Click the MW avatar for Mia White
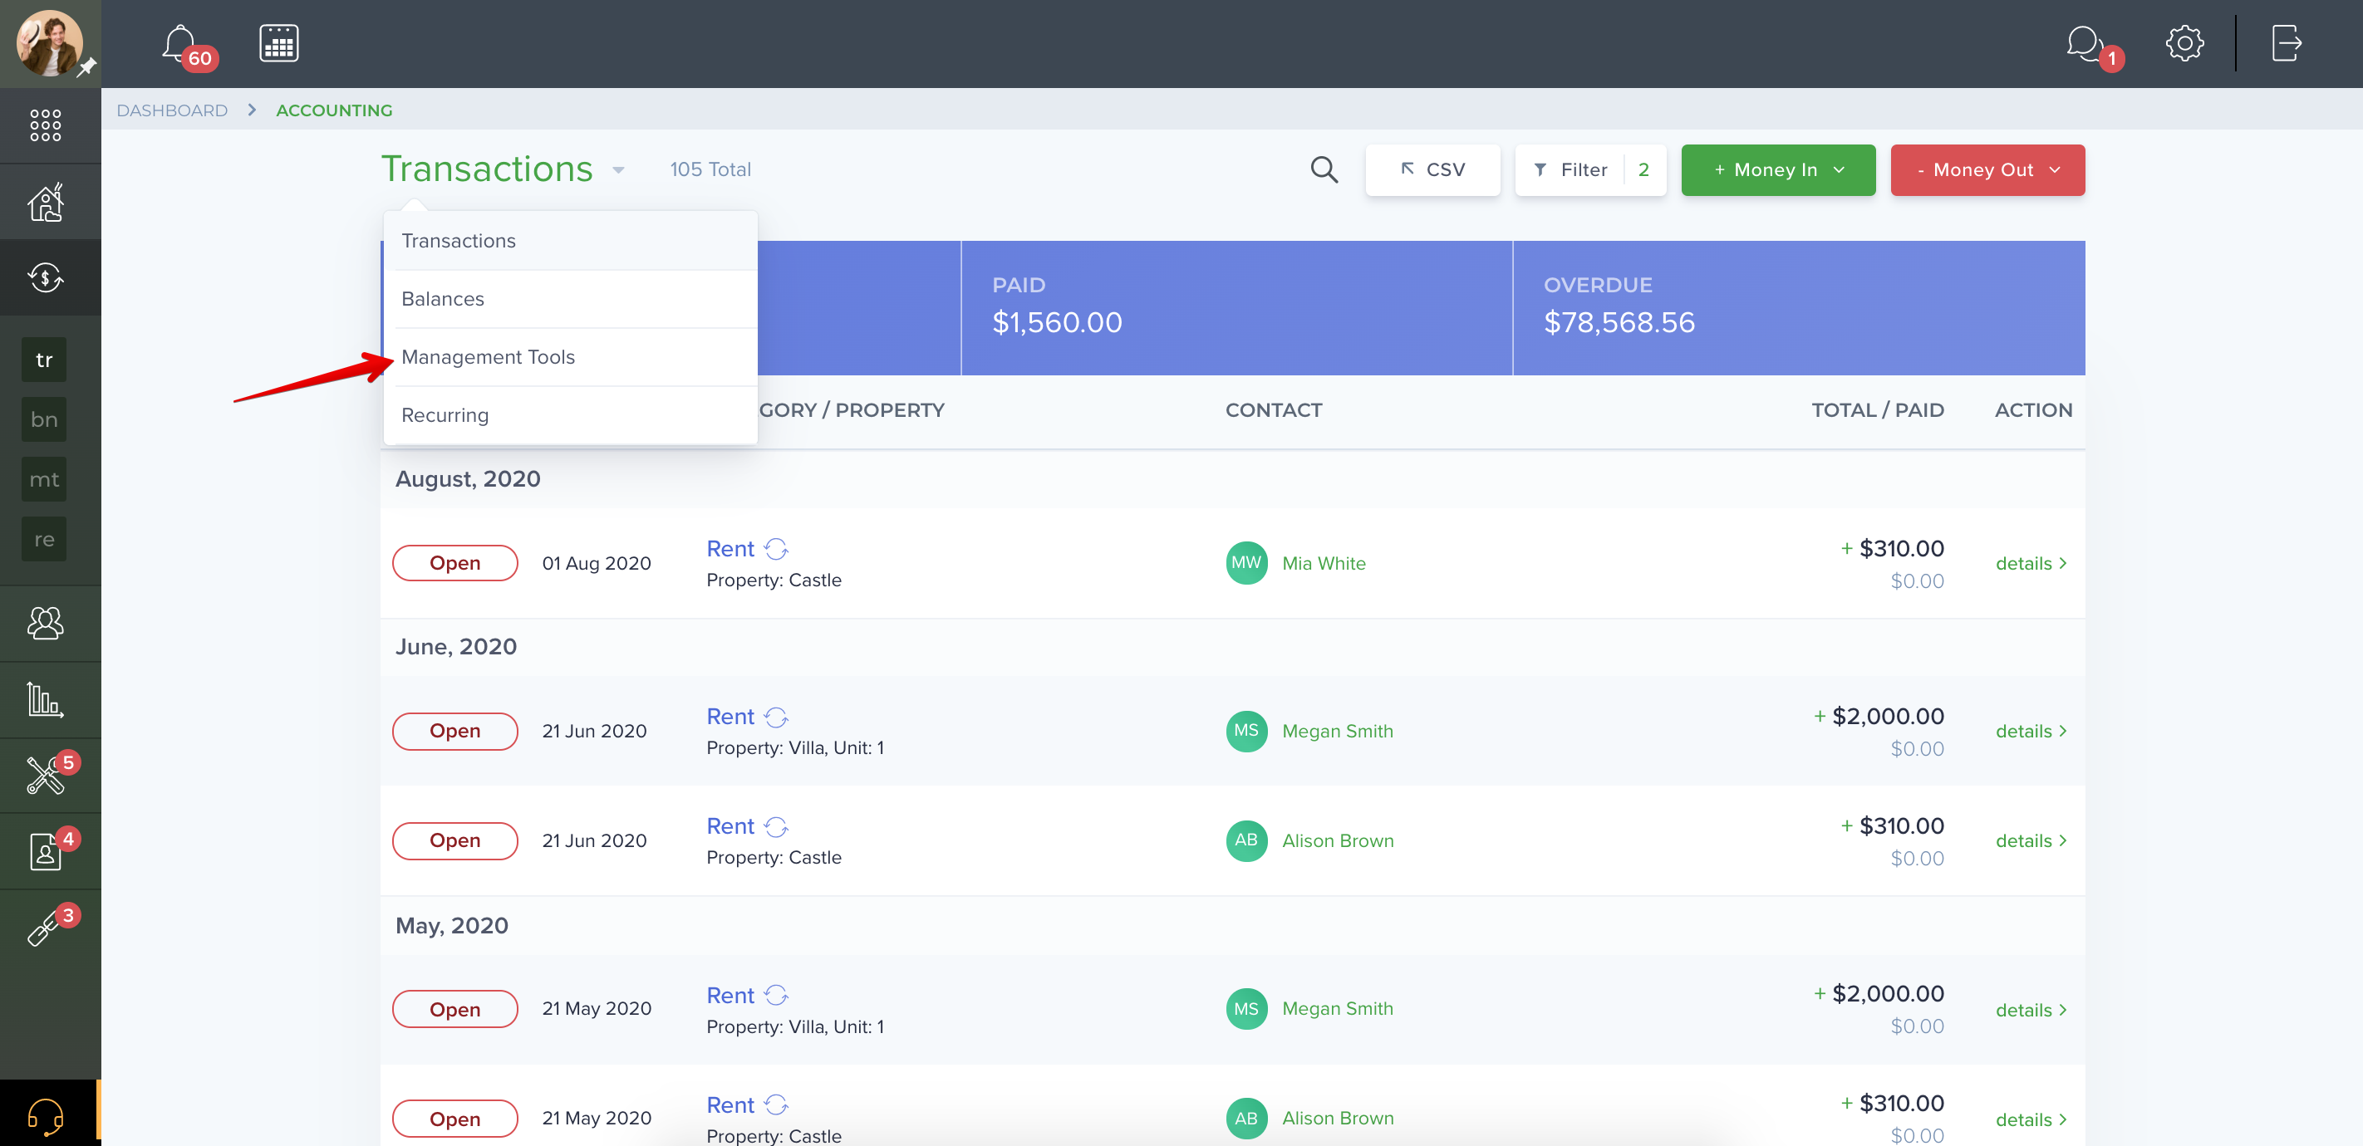Viewport: 2363px width, 1146px height. pos(1245,563)
